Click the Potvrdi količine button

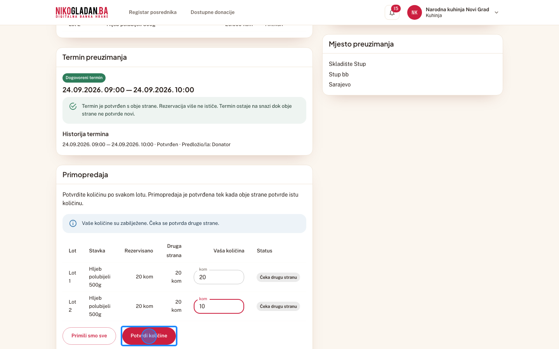click(149, 336)
